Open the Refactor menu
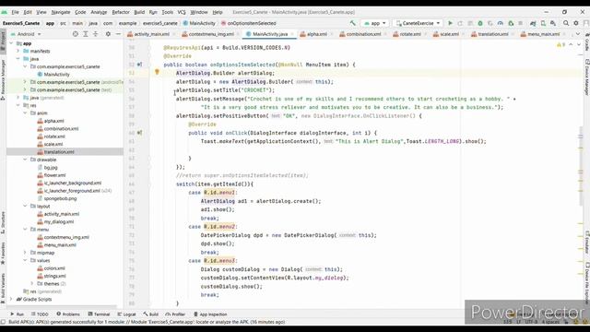Screen dimensions: 590x332 point(121,12)
